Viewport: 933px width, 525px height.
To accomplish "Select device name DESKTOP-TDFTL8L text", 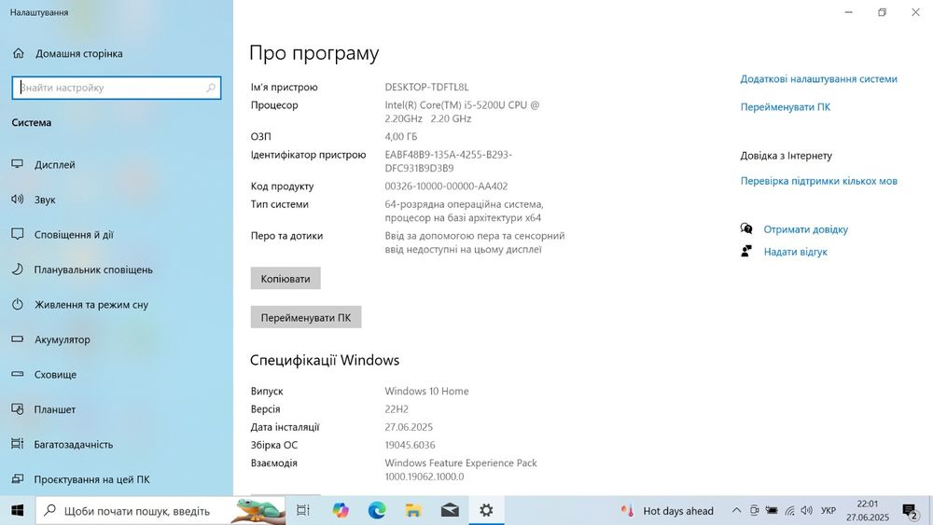I will click(426, 88).
